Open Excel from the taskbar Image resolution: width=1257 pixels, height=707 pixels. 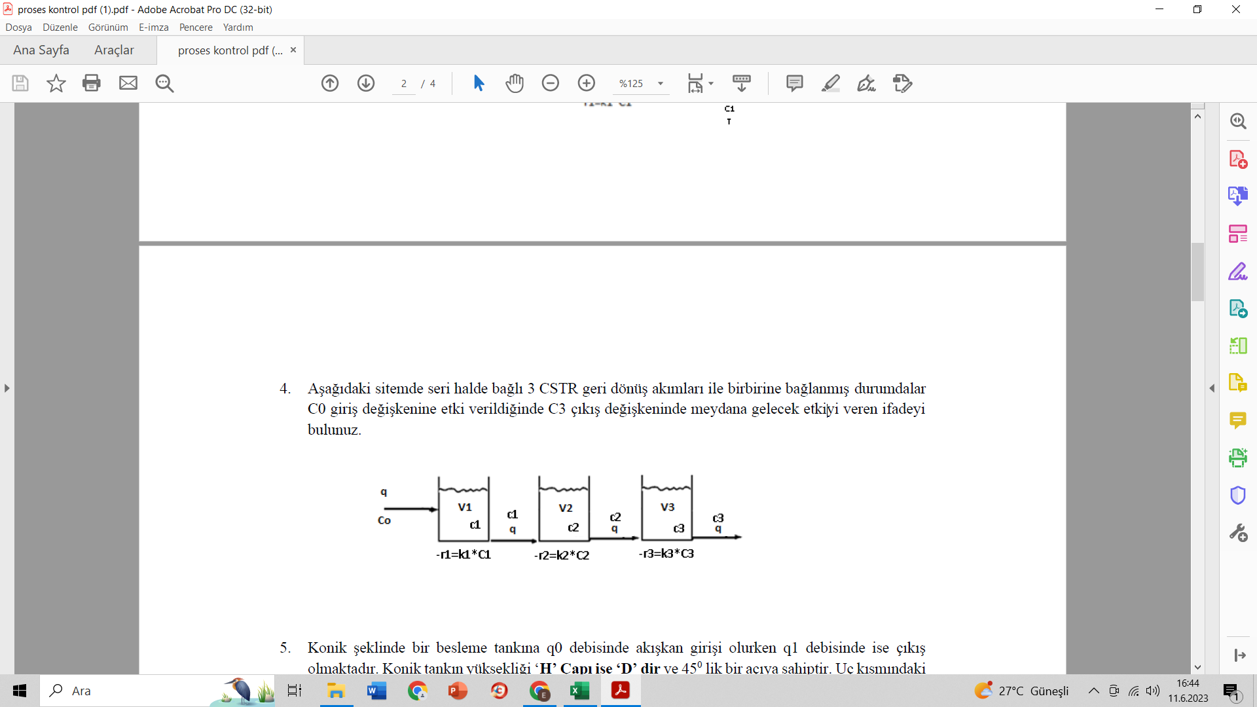click(x=579, y=691)
